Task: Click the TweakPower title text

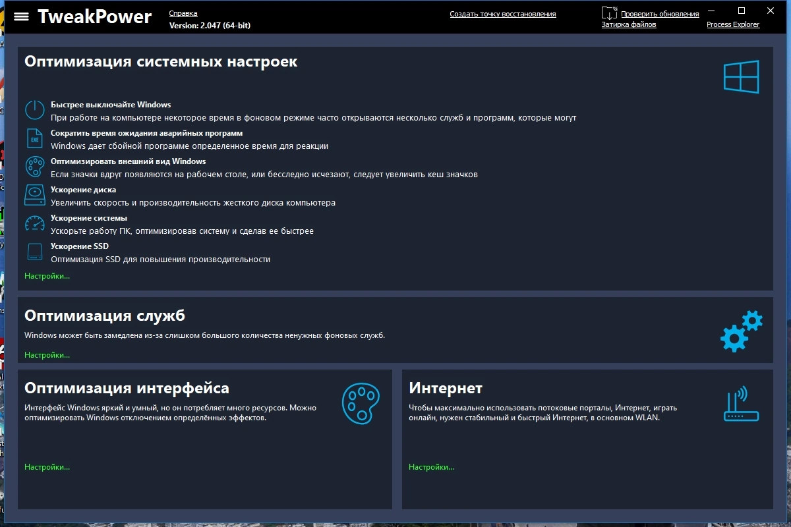Action: [94, 16]
